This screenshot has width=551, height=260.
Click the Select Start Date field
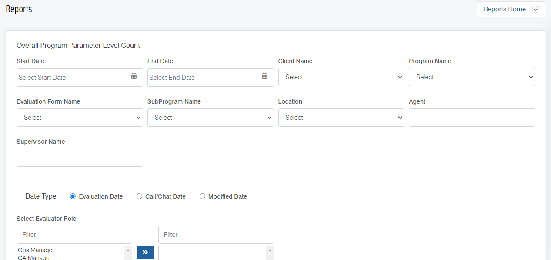pos(80,78)
